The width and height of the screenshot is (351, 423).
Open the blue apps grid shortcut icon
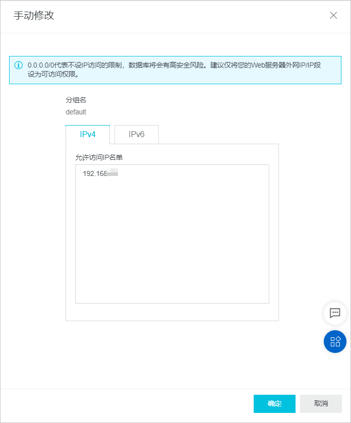[335, 341]
